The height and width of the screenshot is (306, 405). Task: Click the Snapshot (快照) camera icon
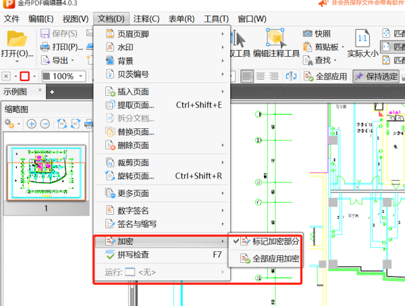pyautogui.click(x=307, y=33)
